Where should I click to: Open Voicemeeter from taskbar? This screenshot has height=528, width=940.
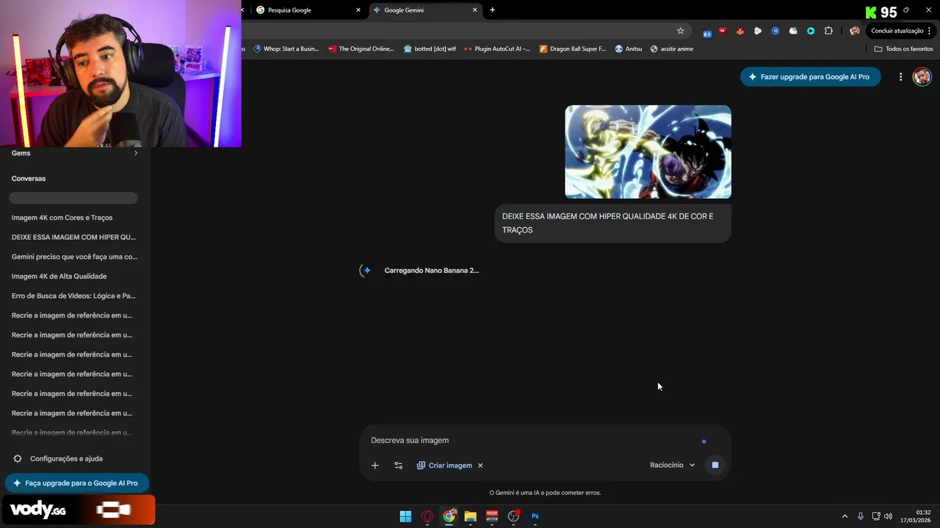(492, 516)
